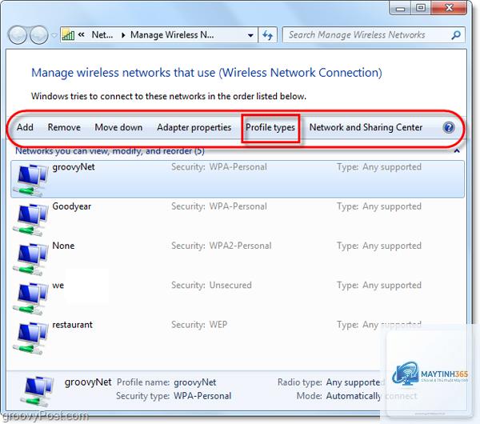Click the Forward navigation arrow

pyautogui.click(x=39, y=35)
